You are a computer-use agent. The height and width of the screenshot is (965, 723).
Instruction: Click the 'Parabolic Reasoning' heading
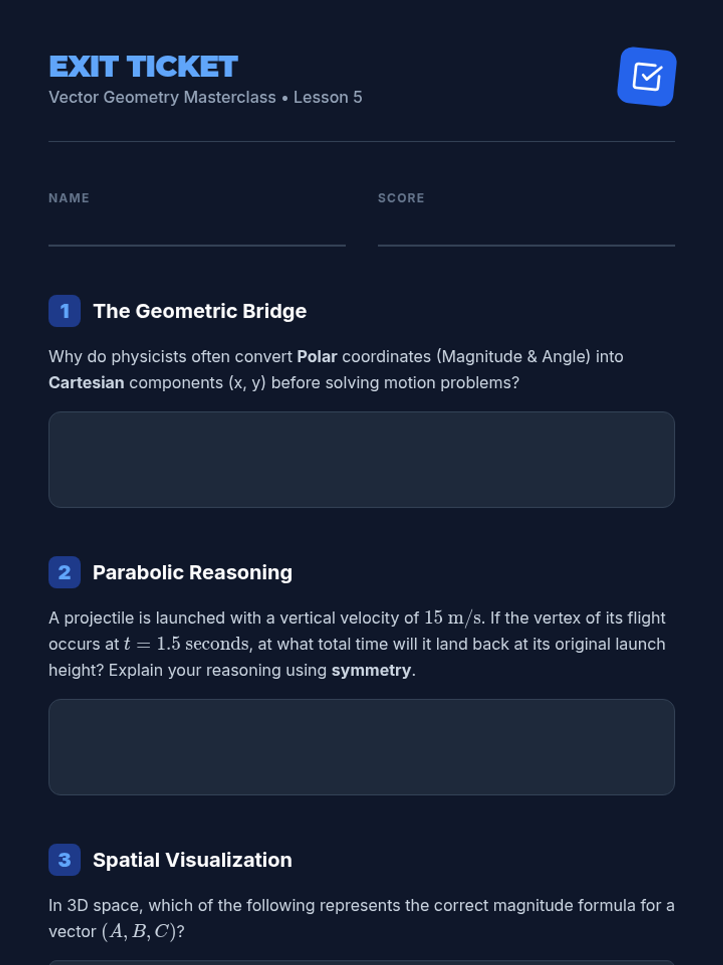click(192, 572)
